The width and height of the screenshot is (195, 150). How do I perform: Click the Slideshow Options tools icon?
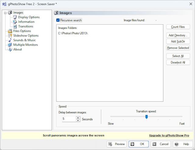[10, 36]
